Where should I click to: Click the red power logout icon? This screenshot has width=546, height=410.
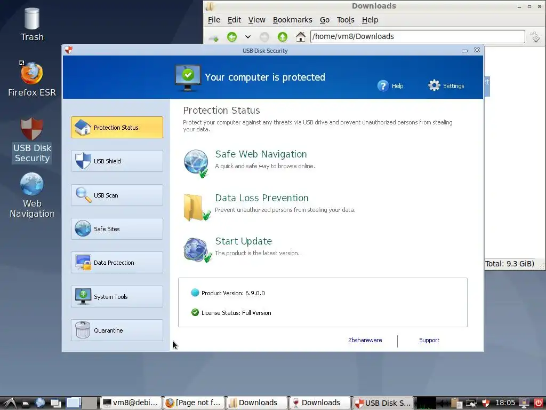(x=539, y=403)
